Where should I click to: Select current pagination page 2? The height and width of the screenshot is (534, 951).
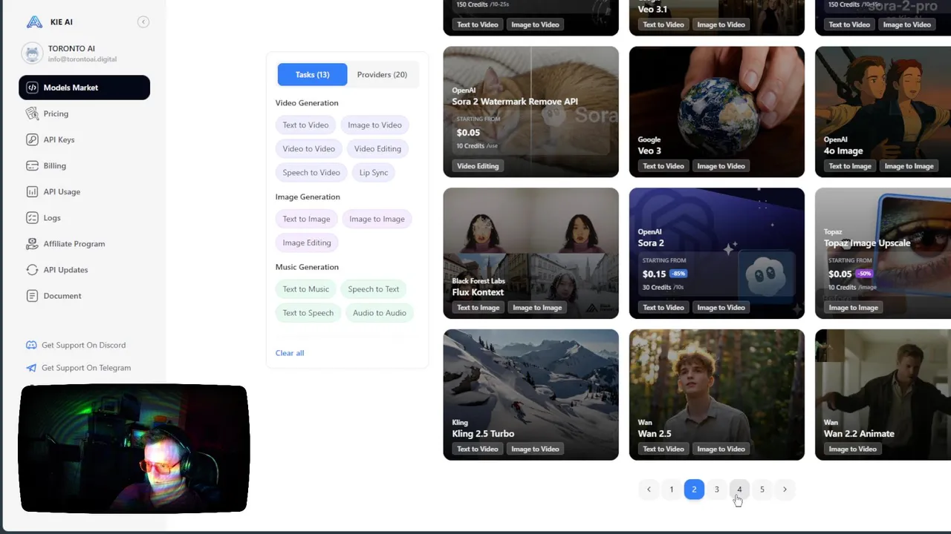coord(694,489)
